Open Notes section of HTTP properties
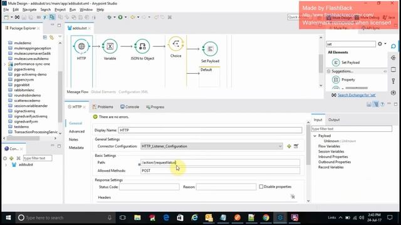401x225 pixels. [73, 139]
